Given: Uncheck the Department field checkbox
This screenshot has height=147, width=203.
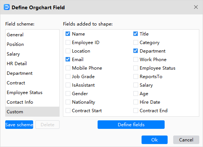Looking at the screenshot, I should point(136,51).
